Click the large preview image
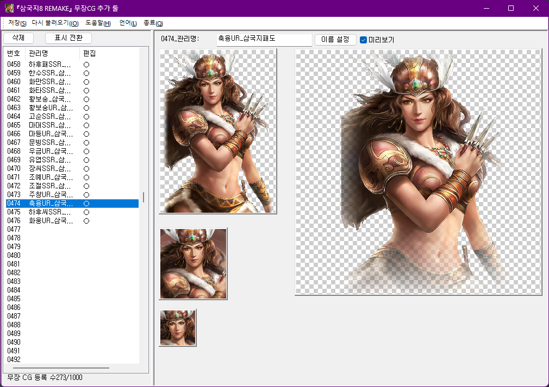Viewport: 549px width, 387px height. point(419,172)
